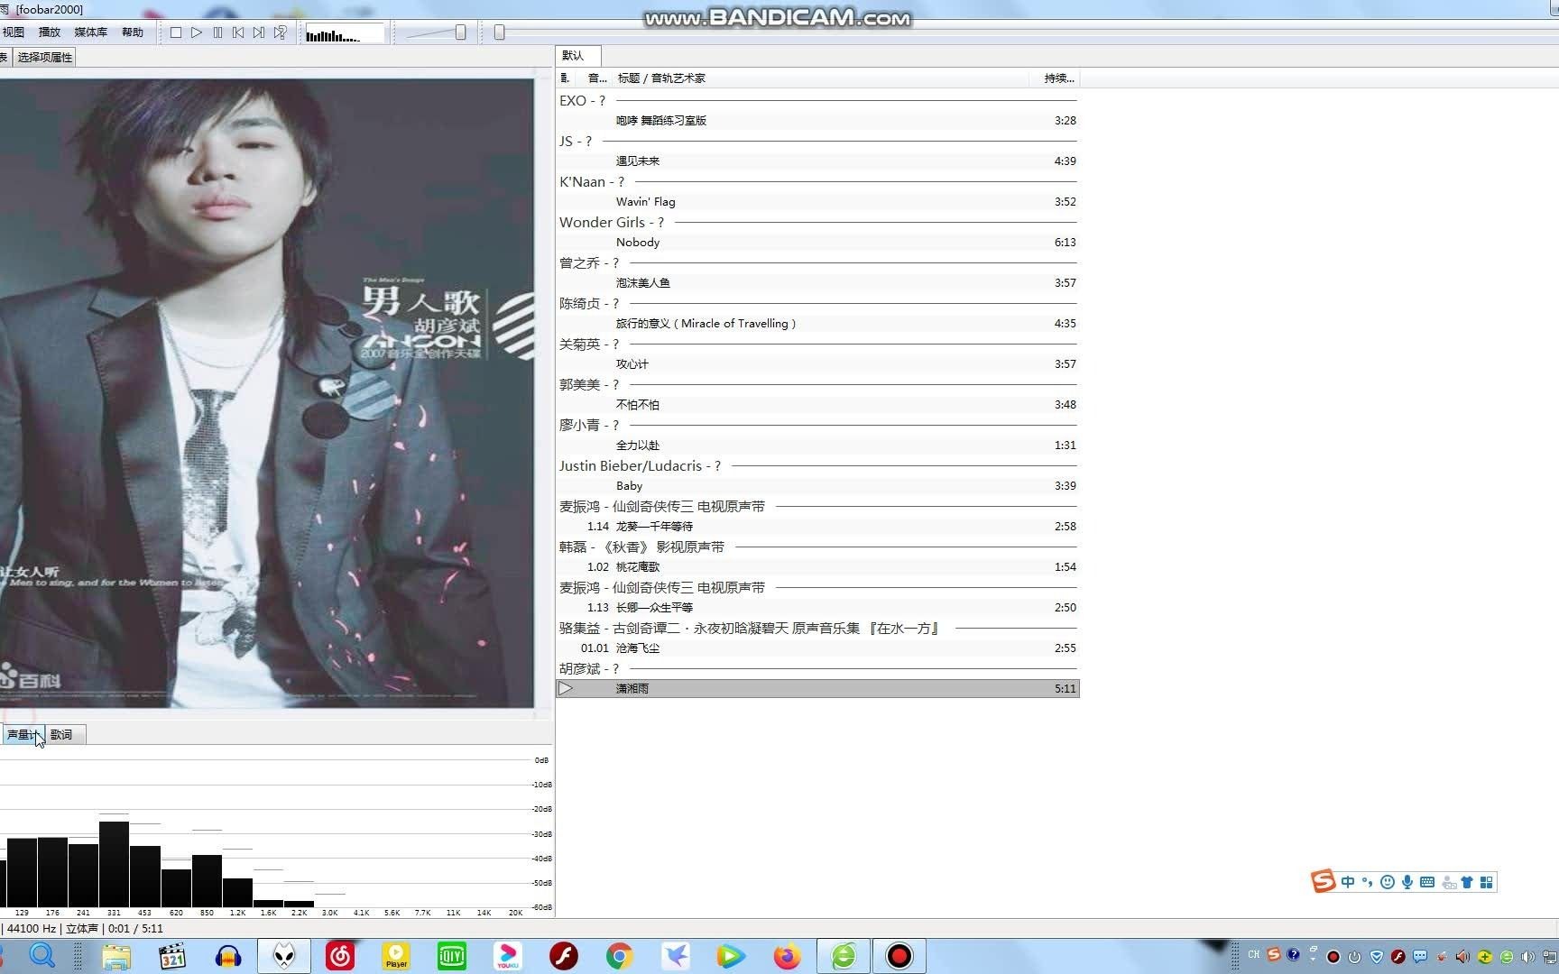Click the EXO - ? group header

click(817, 100)
